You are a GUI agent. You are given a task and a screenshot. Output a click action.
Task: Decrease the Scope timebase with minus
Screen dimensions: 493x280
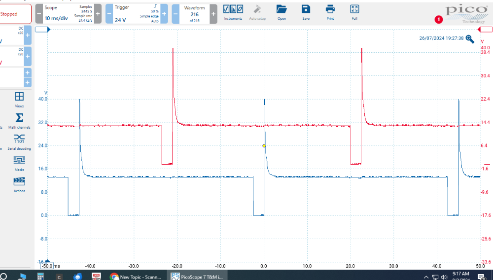(39, 14)
